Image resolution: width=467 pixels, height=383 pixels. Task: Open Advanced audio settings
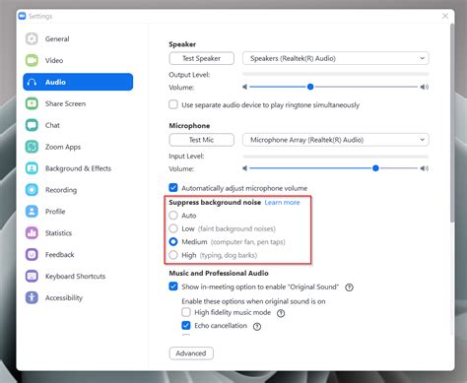click(191, 353)
